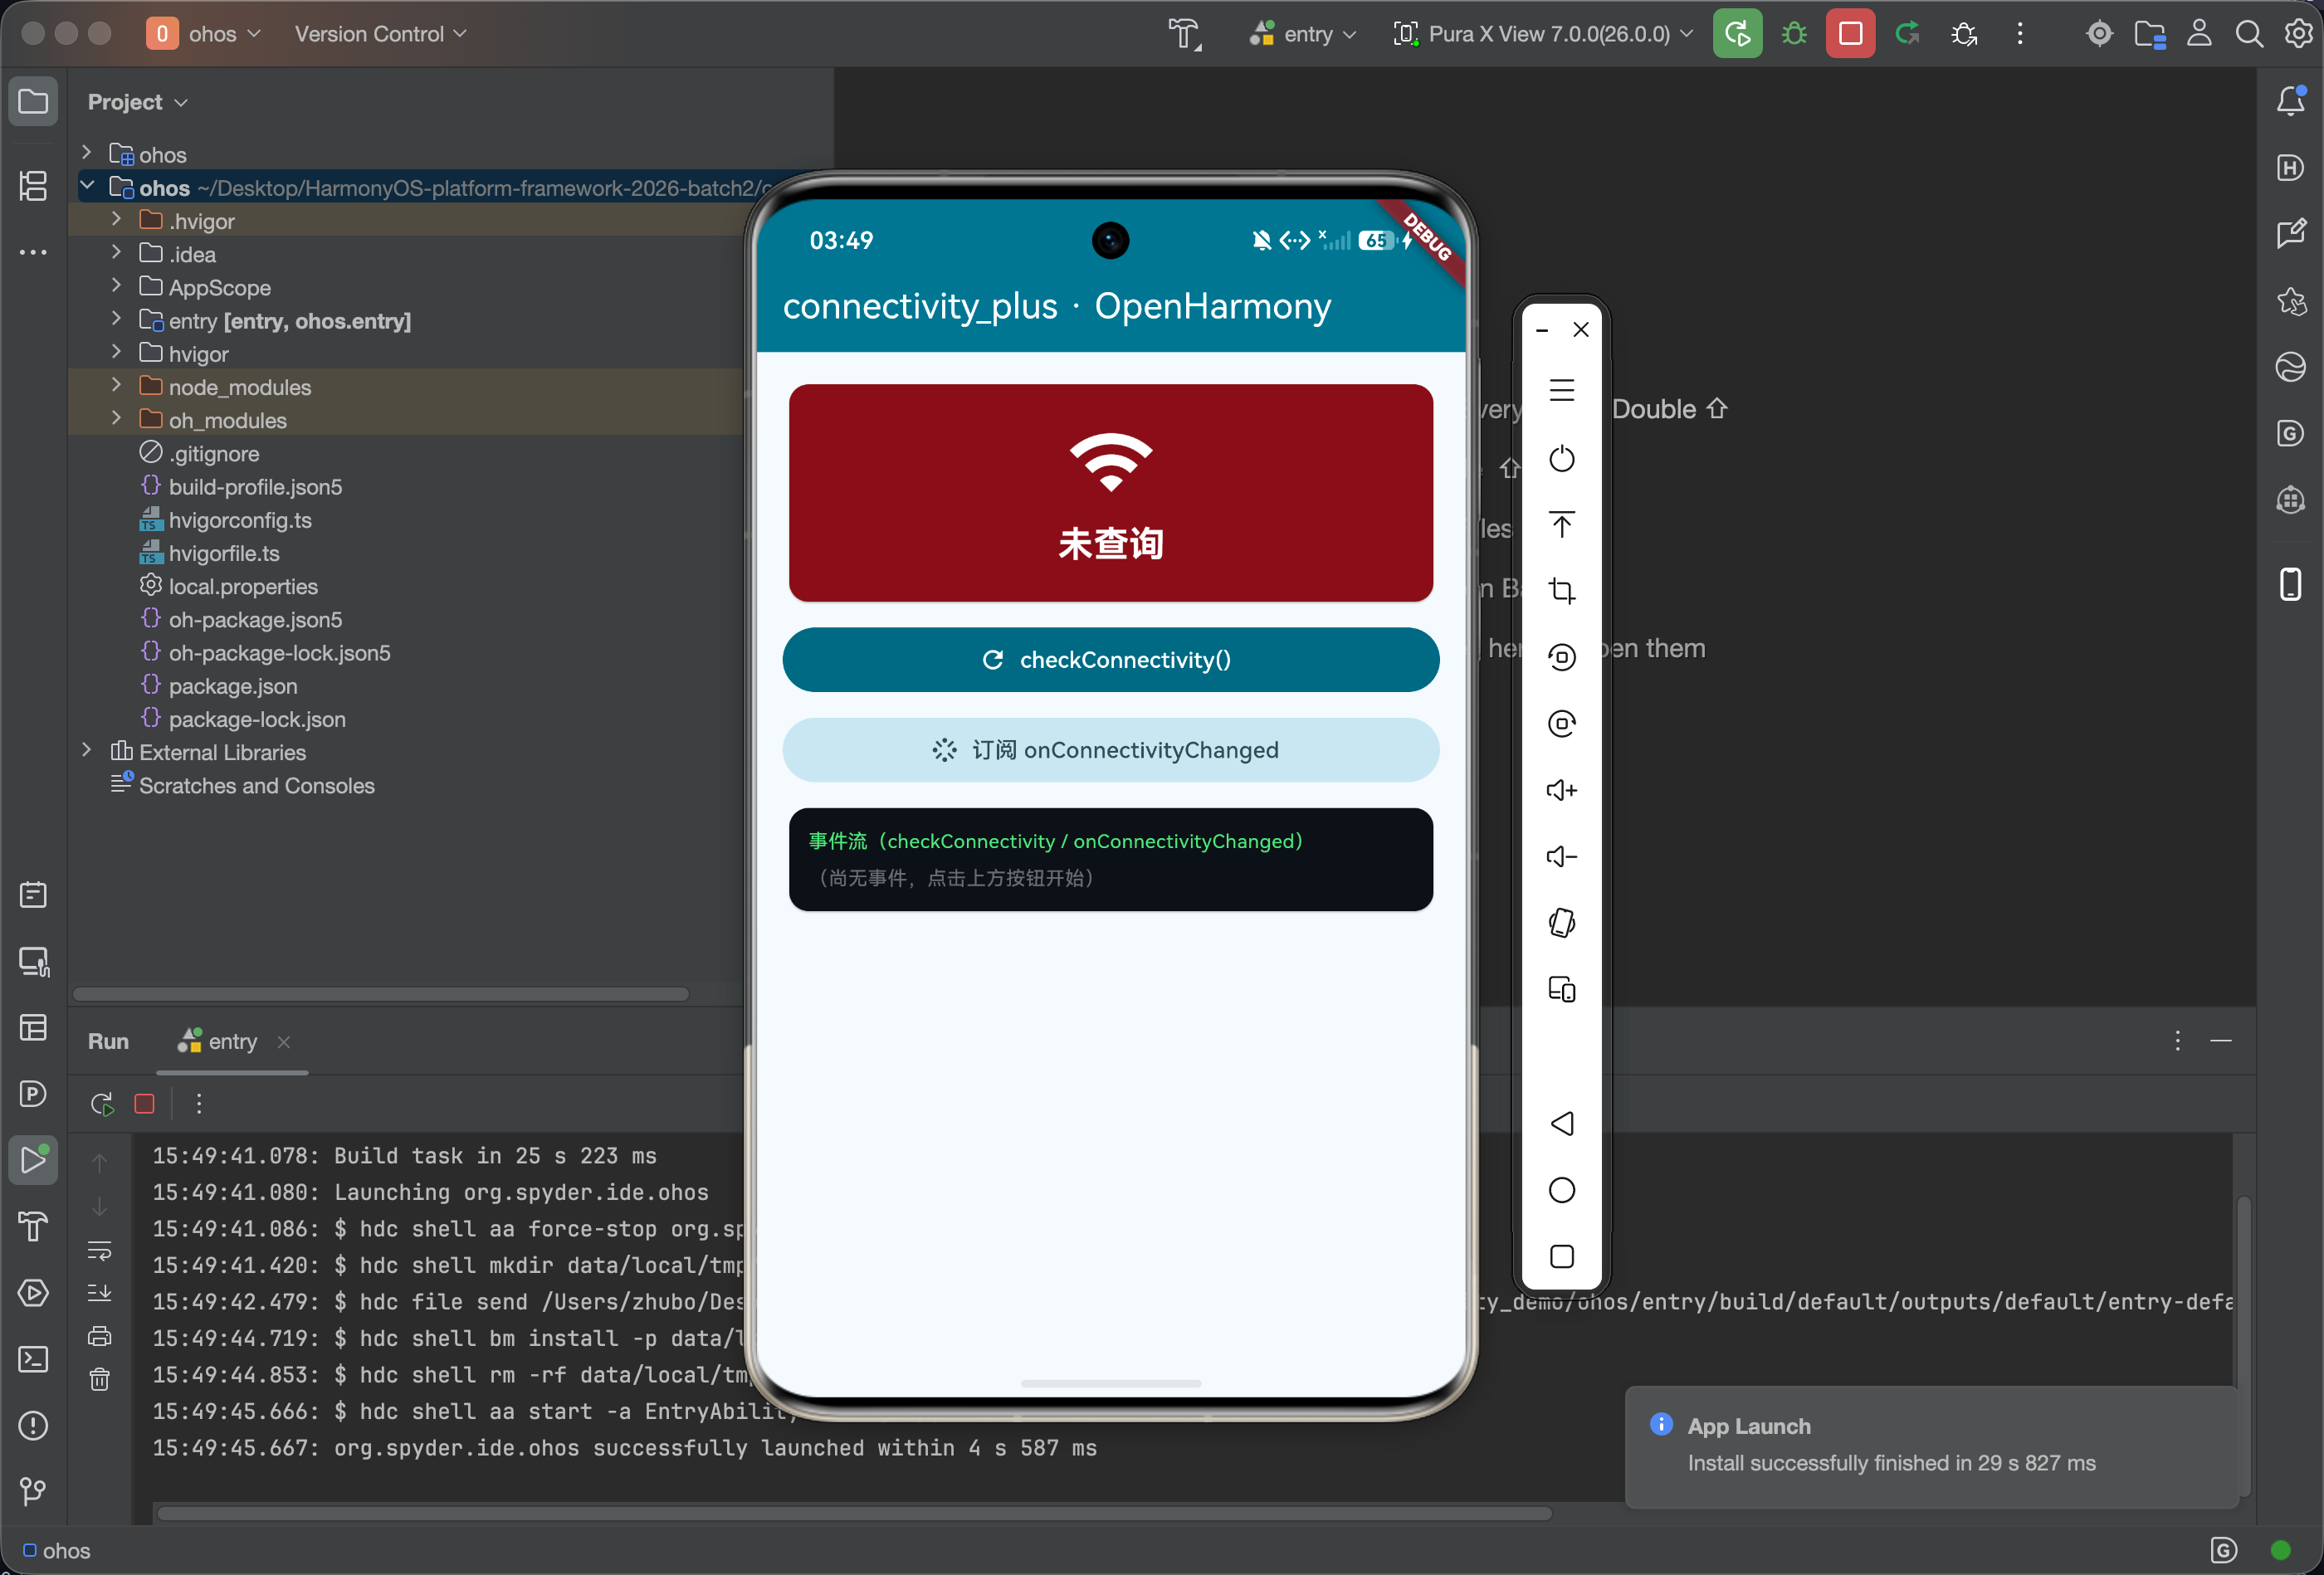The image size is (2324, 1575).
Task: Stop the running app from the top toolbar
Action: (1850, 34)
